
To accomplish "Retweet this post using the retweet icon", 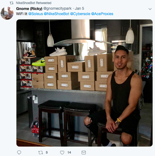I will pyautogui.click(x=40, y=152).
